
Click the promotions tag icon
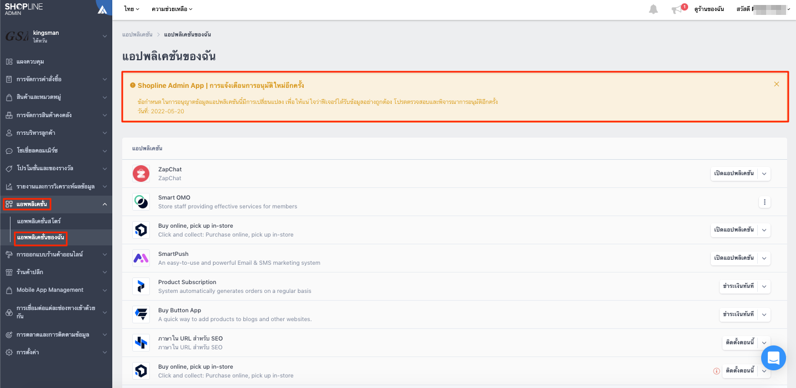tap(9, 168)
